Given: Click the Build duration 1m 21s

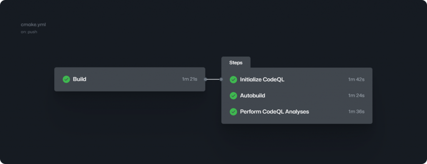Looking at the screenshot, I should (x=190, y=80).
